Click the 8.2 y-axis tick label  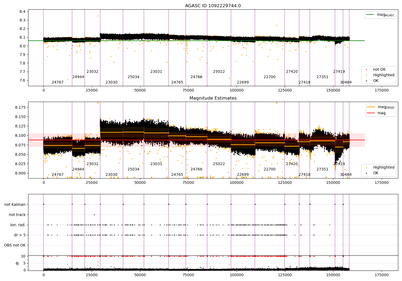click(x=23, y=29)
